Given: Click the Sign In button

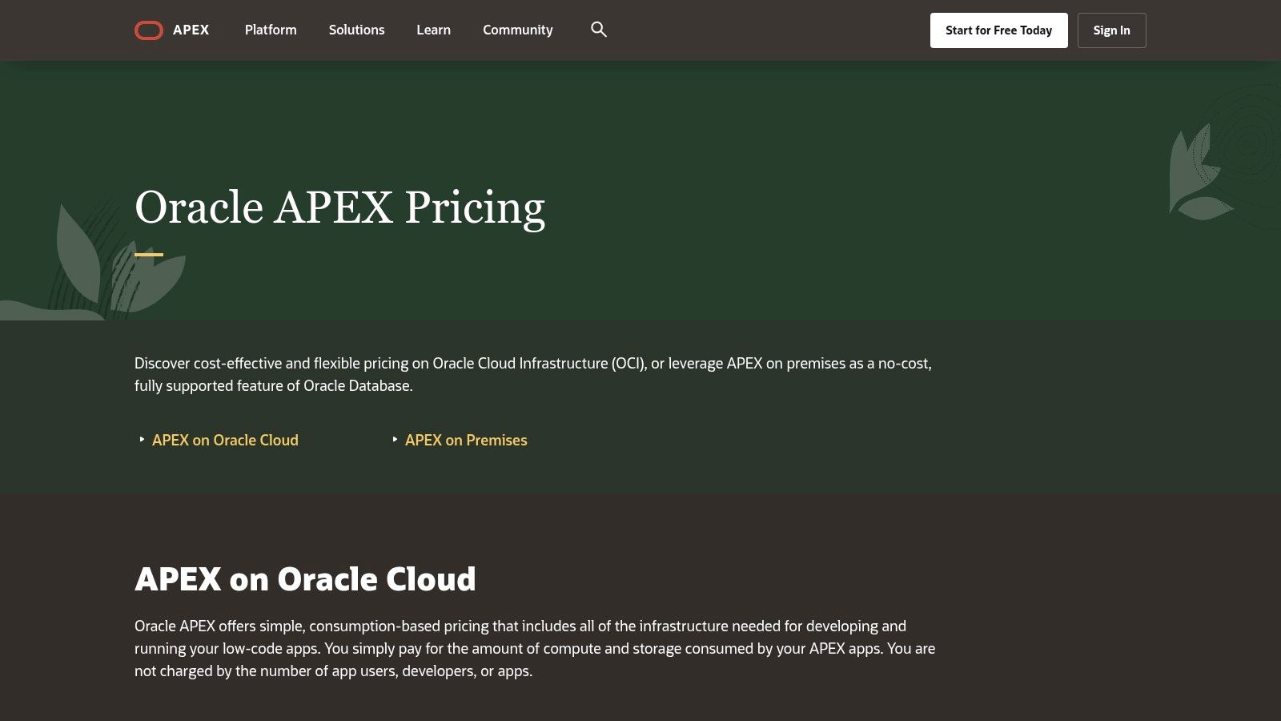Looking at the screenshot, I should [1111, 30].
